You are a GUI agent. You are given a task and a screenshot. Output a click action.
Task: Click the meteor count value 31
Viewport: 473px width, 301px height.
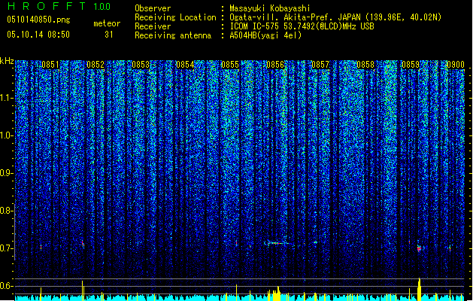tap(109, 35)
